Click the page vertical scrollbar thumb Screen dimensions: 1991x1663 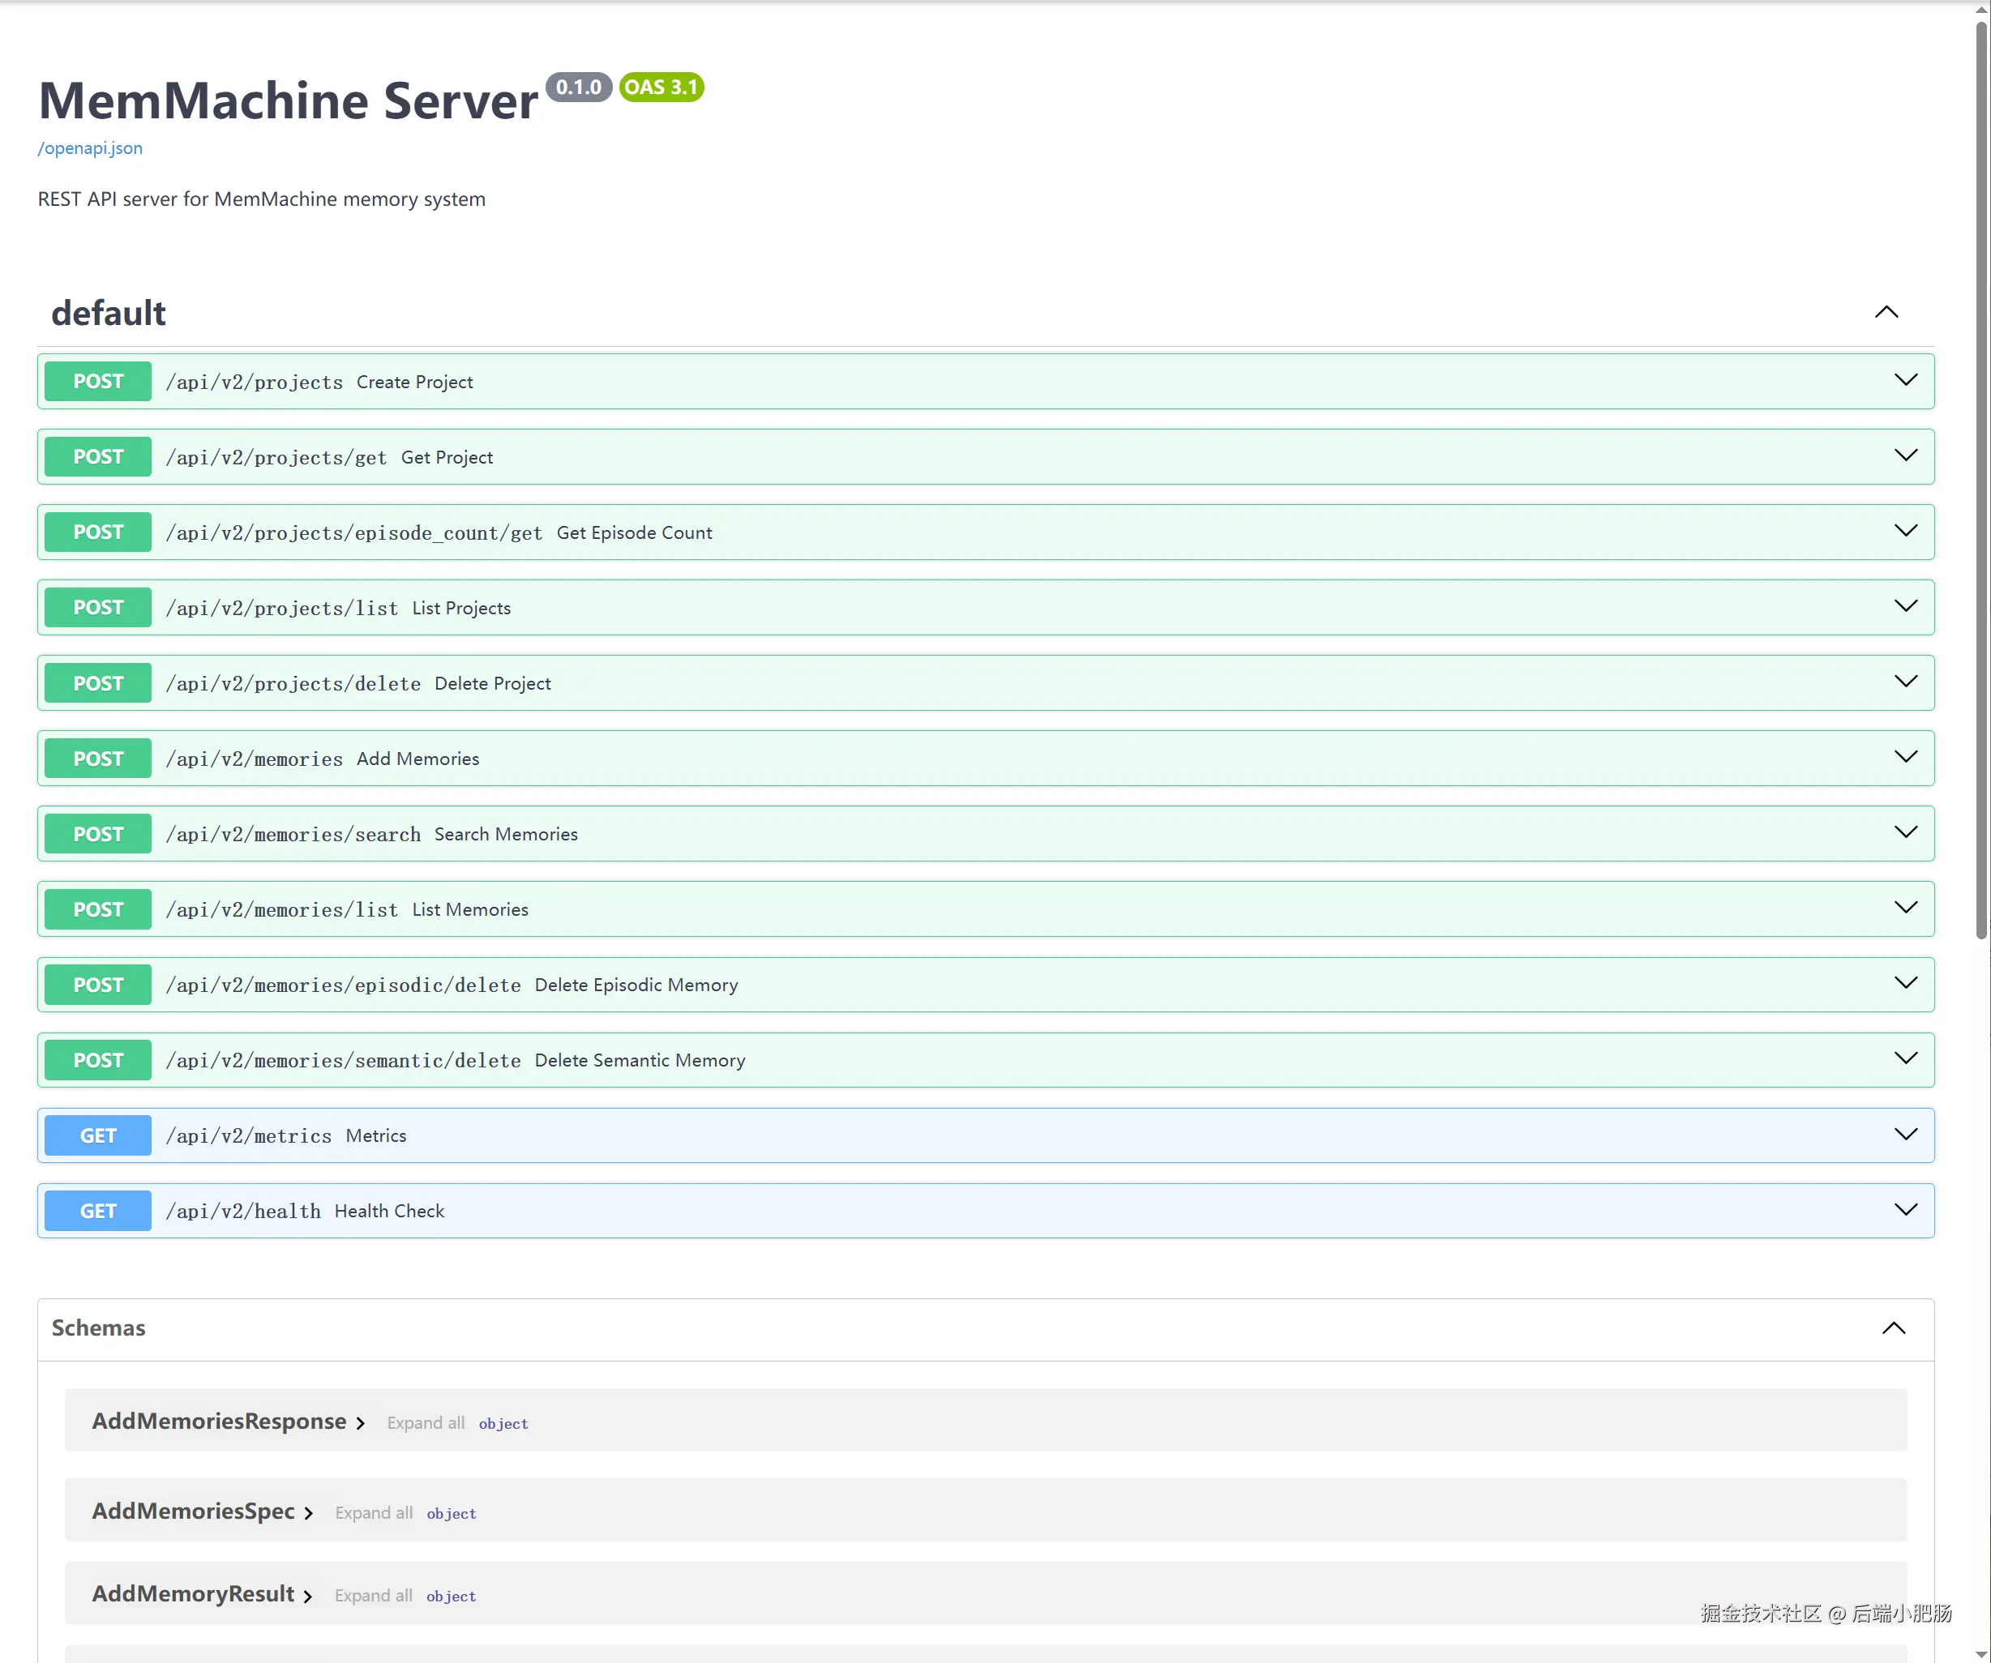[1980, 474]
